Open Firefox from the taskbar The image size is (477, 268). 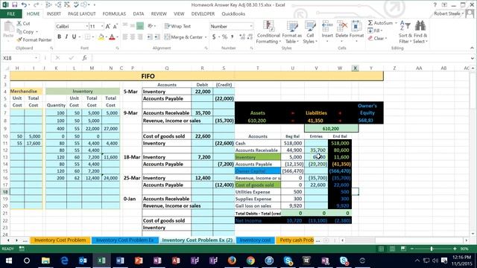pos(232,261)
